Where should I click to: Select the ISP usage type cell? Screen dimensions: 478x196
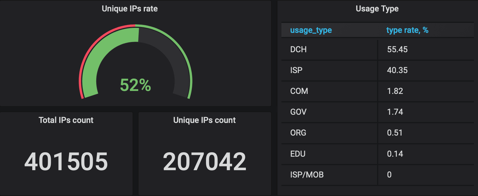(x=296, y=70)
